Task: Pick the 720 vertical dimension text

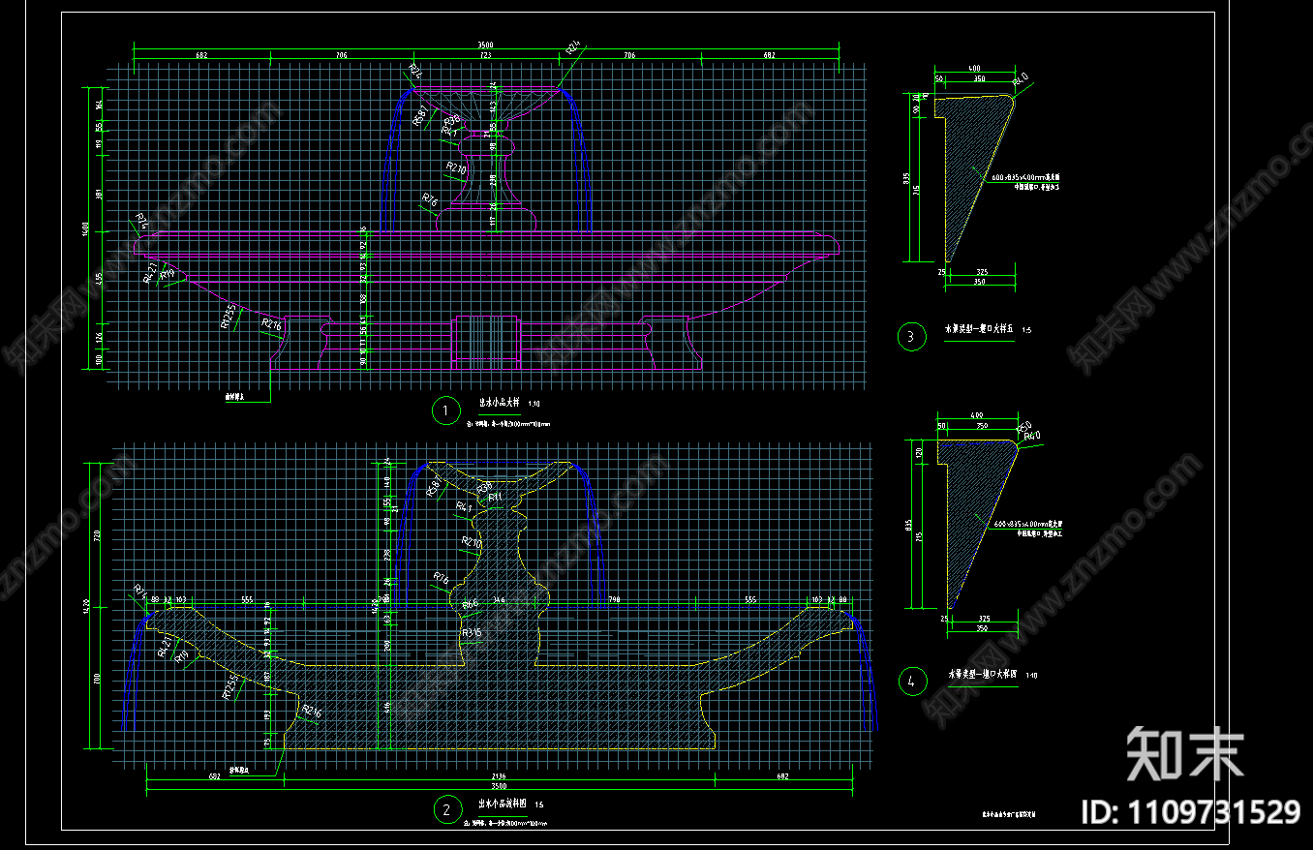Action: (x=97, y=534)
